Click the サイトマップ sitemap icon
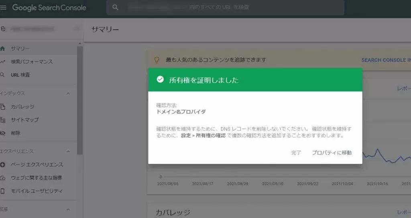Image resolution: width=411 pixels, height=218 pixels. (3, 120)
